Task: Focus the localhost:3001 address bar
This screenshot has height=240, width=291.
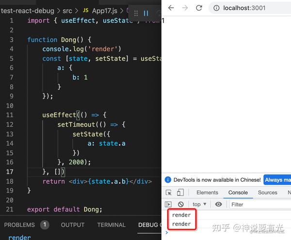Action: (x=250, y=8)
